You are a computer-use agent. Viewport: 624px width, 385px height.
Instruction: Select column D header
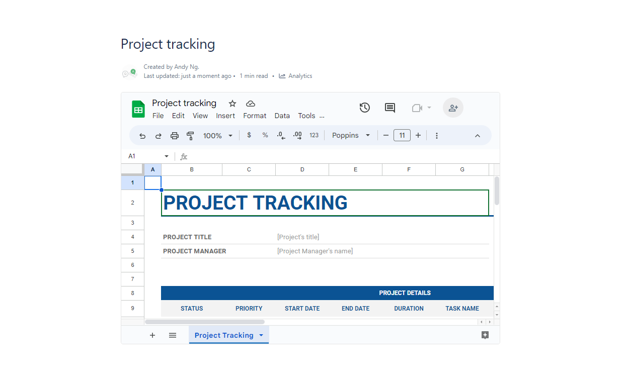302,169
